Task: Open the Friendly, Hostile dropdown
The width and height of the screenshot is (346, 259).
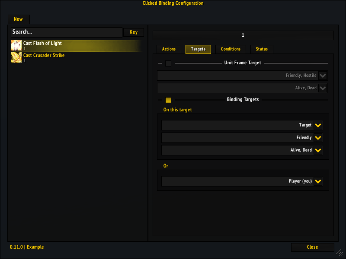Action: point(242,76)
